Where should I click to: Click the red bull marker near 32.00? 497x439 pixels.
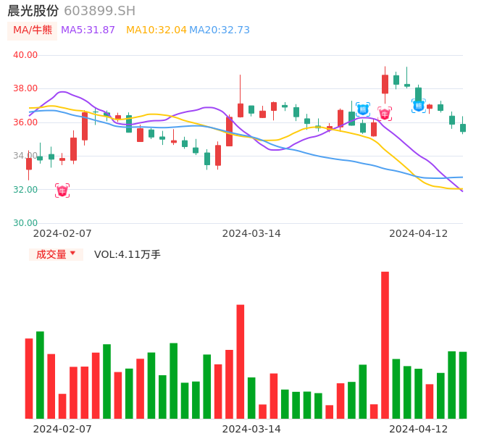coord(62,191)
